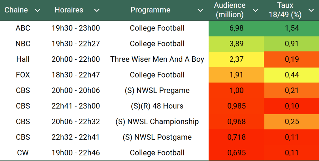Select the Chaine column header label

click(16, 10)
